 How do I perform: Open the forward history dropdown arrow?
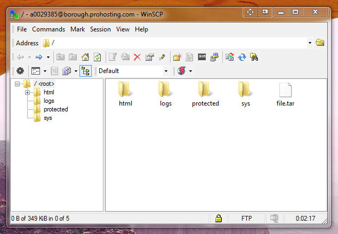click(49, 58)
